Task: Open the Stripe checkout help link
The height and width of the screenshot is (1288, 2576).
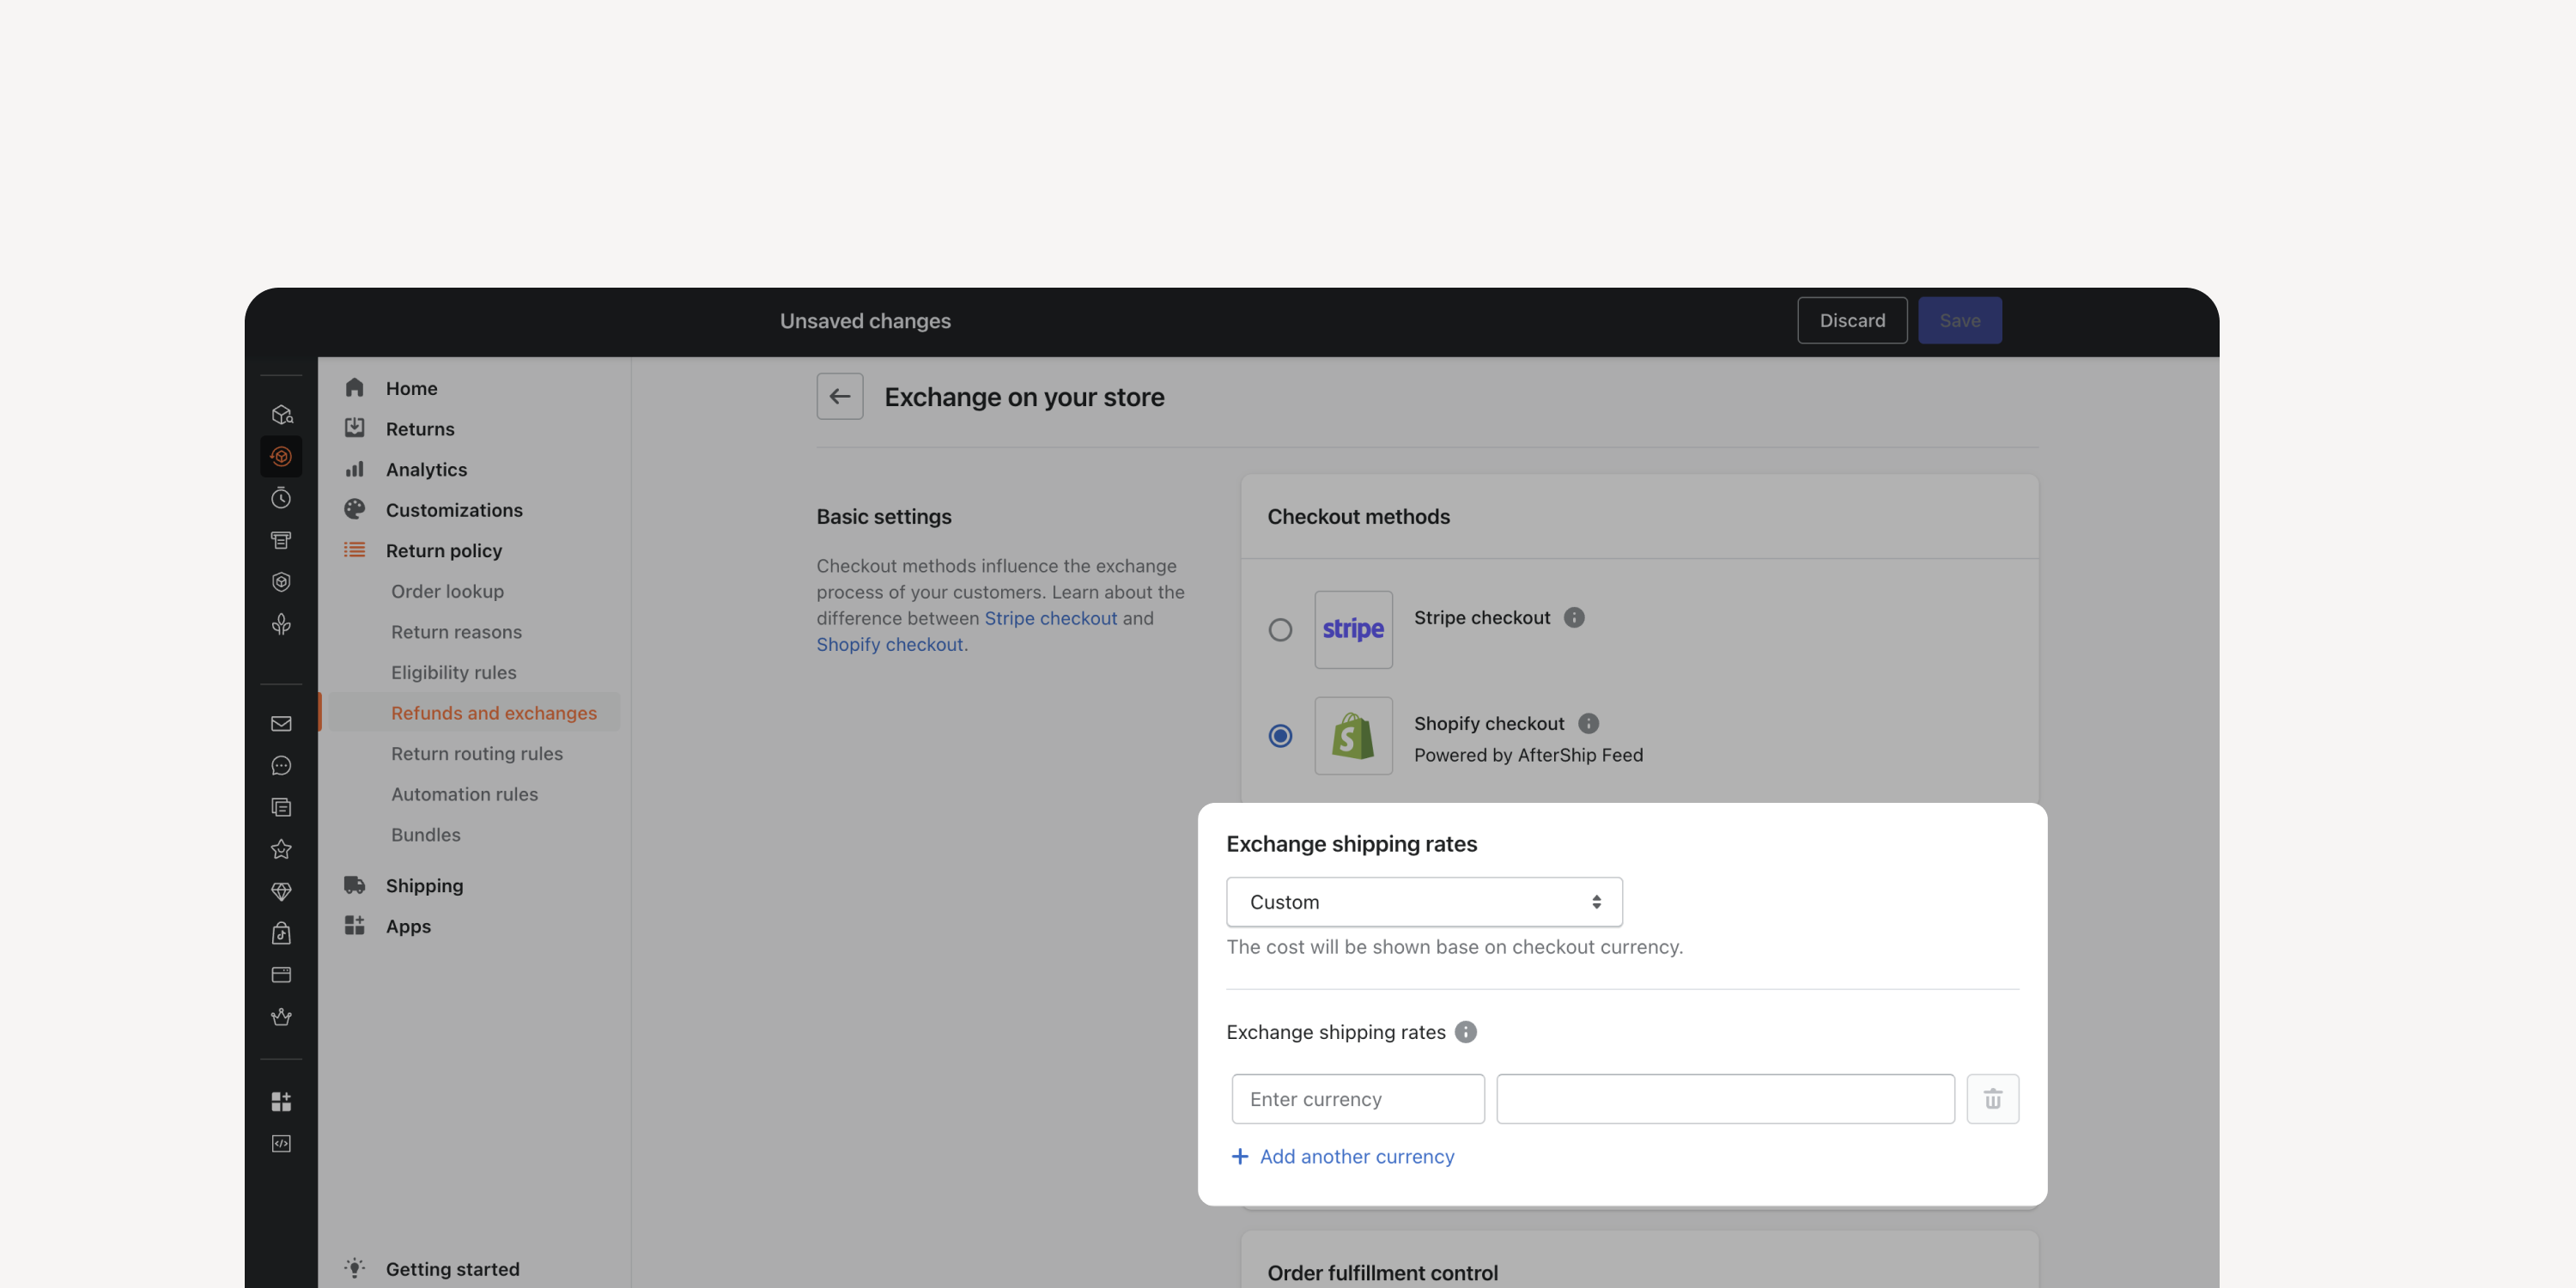Action: pyautogui.click(x=1050, y=619)
